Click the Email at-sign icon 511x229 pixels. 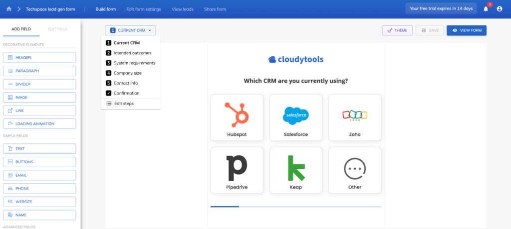coord(10,175)
